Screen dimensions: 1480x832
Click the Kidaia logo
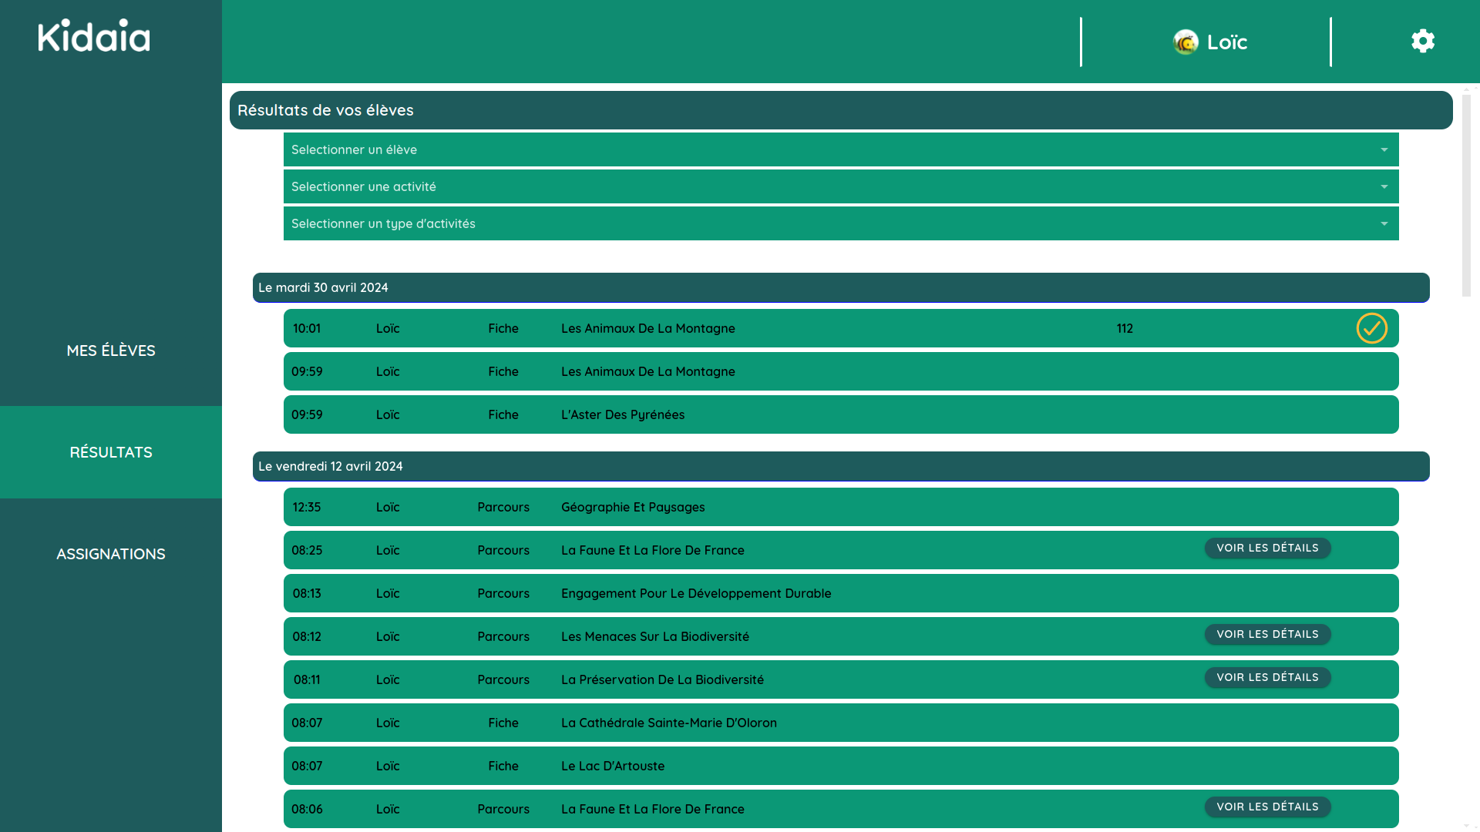(94, 36)
